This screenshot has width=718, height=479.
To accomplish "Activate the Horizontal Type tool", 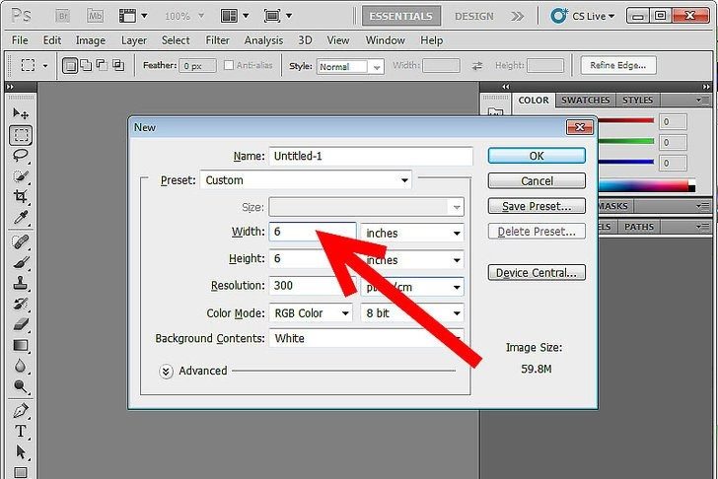I will (x=21, y=432).
